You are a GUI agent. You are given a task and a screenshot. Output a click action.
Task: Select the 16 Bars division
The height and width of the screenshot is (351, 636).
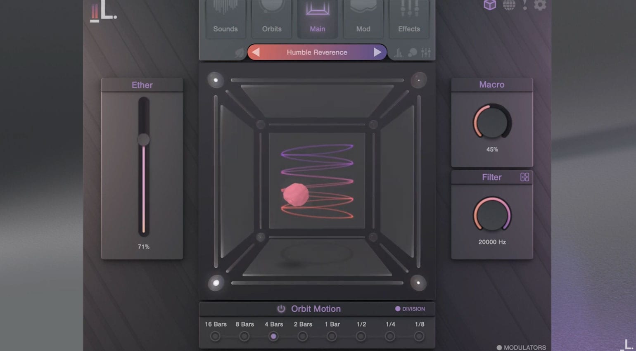click(x=215, y=337)
